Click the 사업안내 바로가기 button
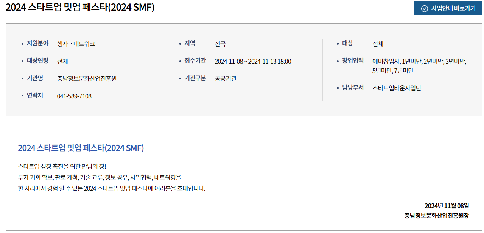The height and width of the screenshot is (233, 484). pyautogui.click(x=448, y=8)
